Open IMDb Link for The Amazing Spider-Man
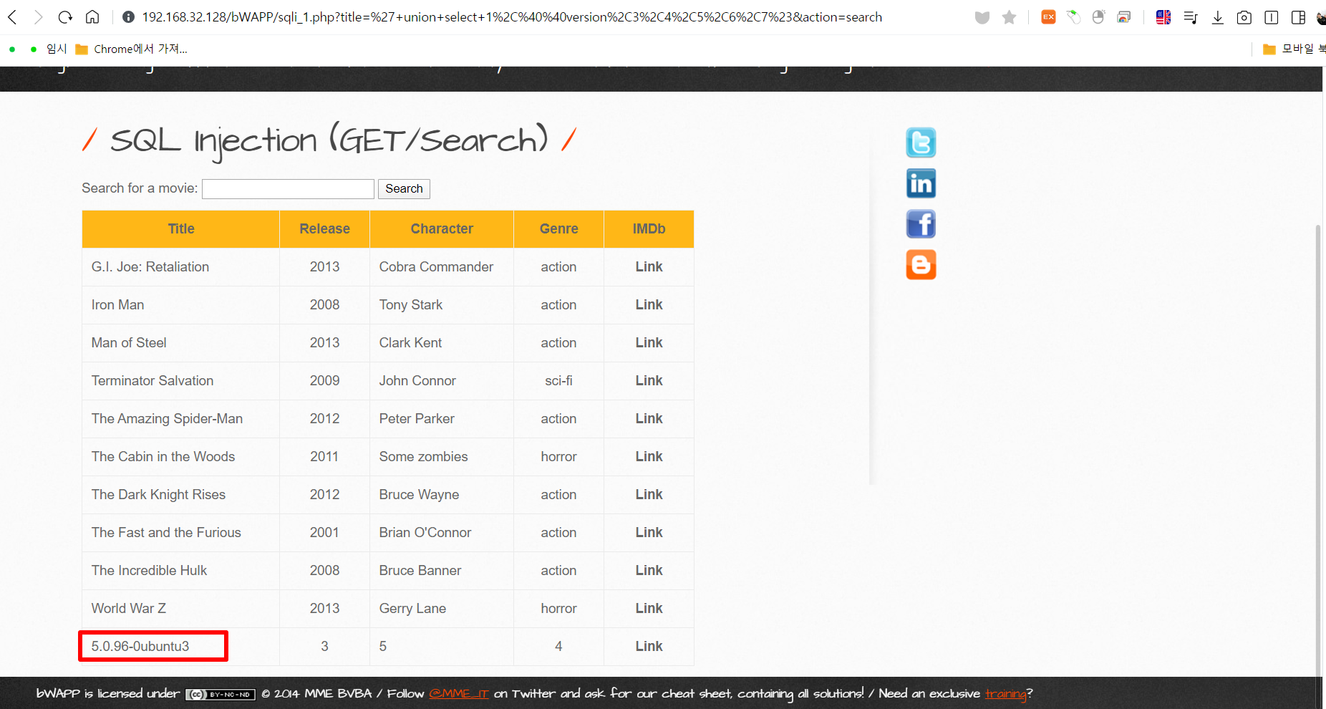 (649, 418)
